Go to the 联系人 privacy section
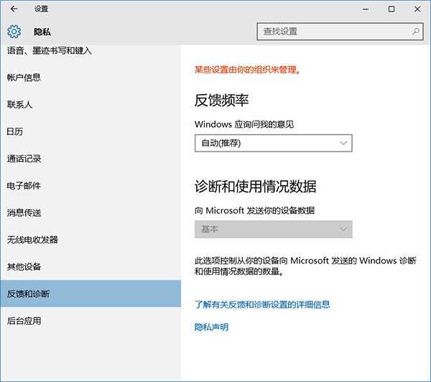431x382 pixels. click(x=20, y=105)
